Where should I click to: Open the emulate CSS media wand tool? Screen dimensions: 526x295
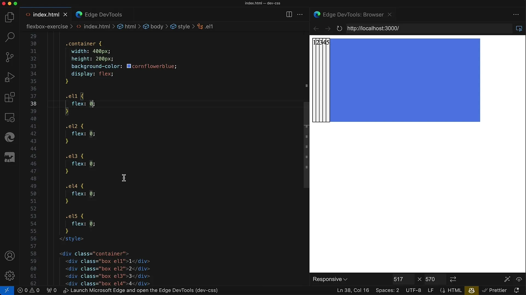click(x=507, y=279)
